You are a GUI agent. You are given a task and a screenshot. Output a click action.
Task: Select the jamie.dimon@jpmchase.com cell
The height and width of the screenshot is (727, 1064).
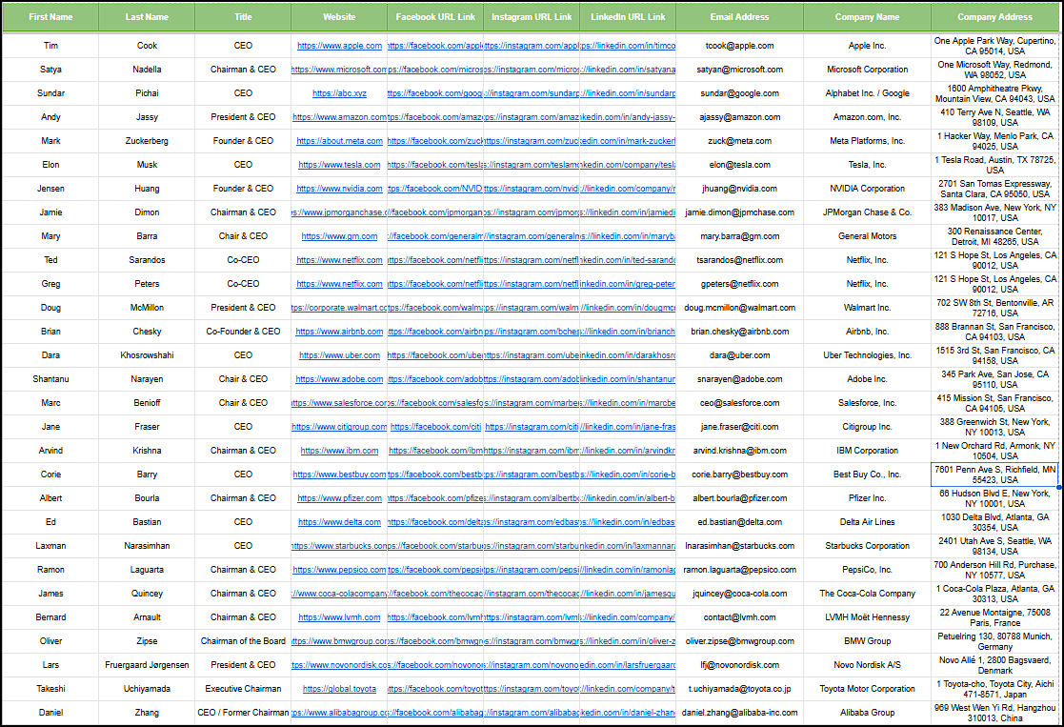pos(739,212)
